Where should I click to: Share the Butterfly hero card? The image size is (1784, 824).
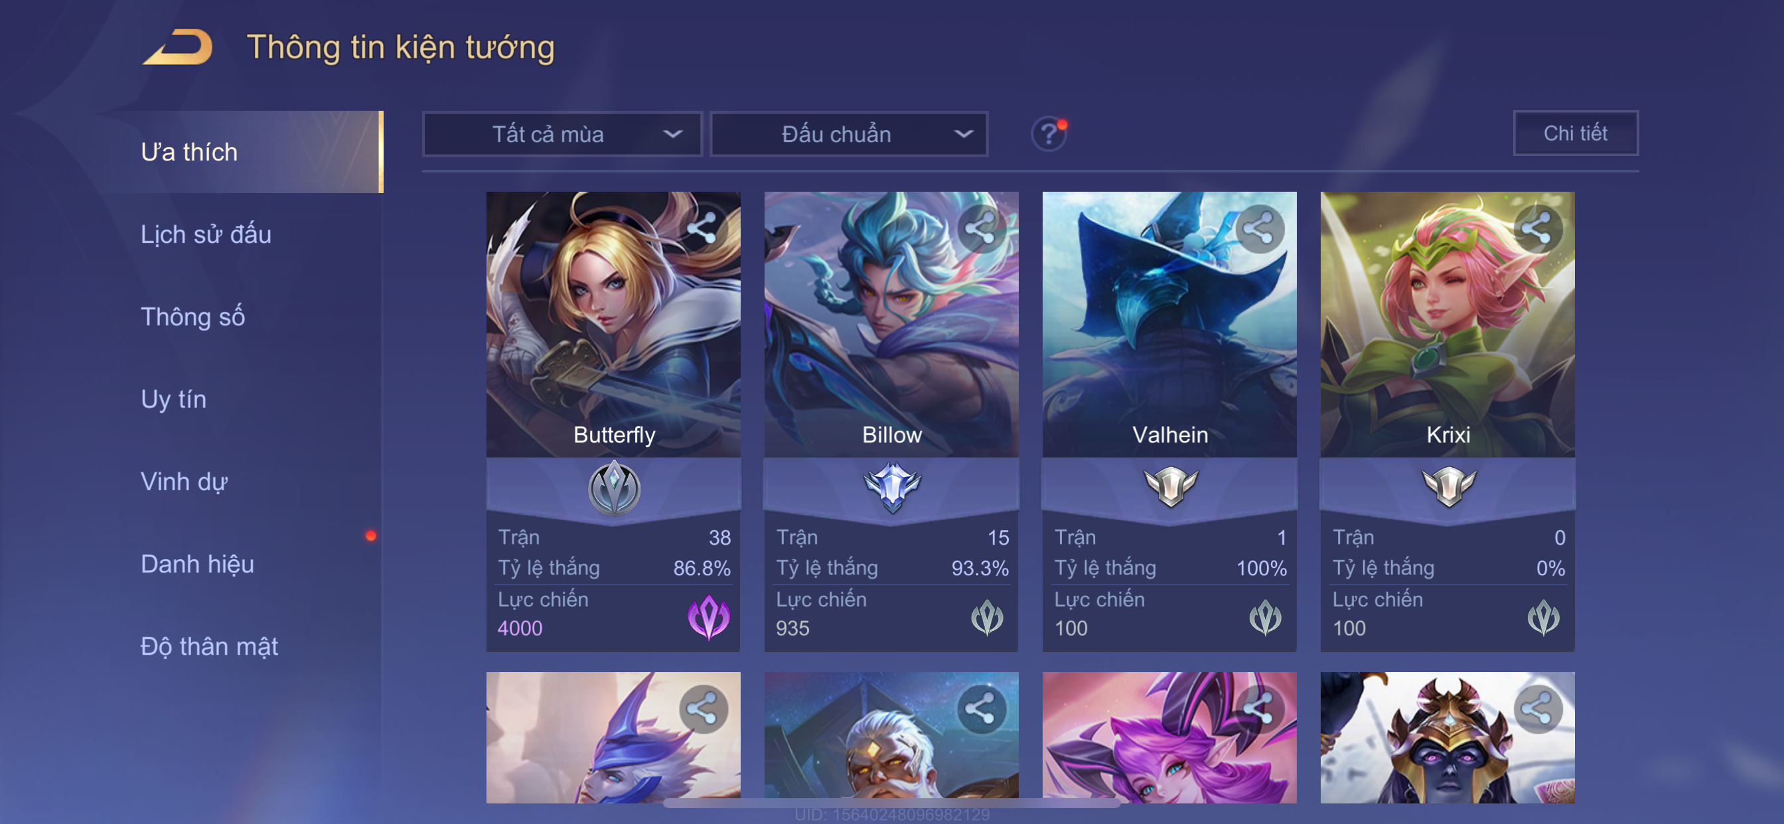[702, 228]
